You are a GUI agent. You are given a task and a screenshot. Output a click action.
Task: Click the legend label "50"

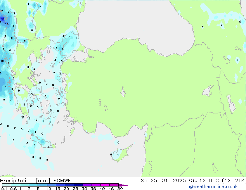coord(120,188)
